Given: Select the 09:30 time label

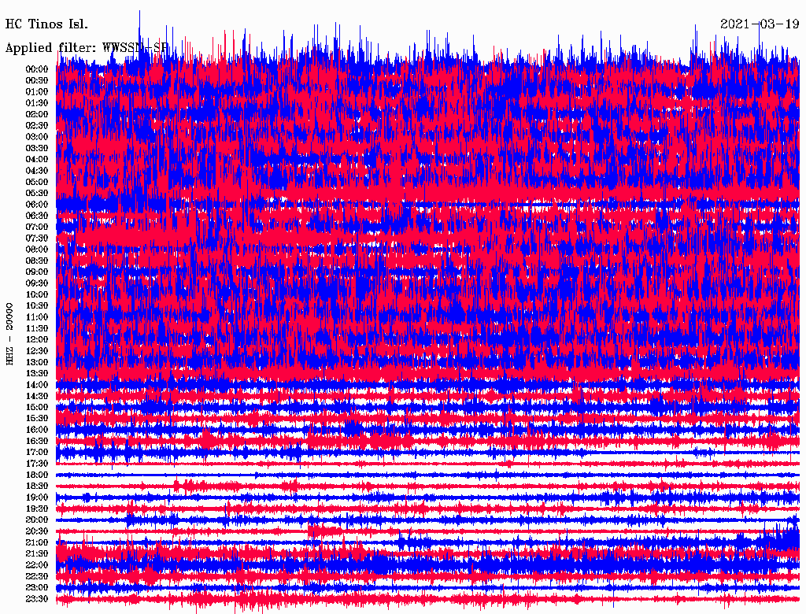Looking at the screenshot, I should click(x=37, y=283).
